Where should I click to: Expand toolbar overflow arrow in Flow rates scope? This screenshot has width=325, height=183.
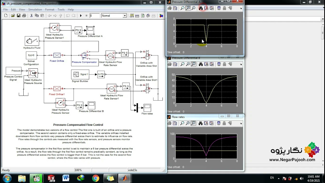[x=241, y=124]
